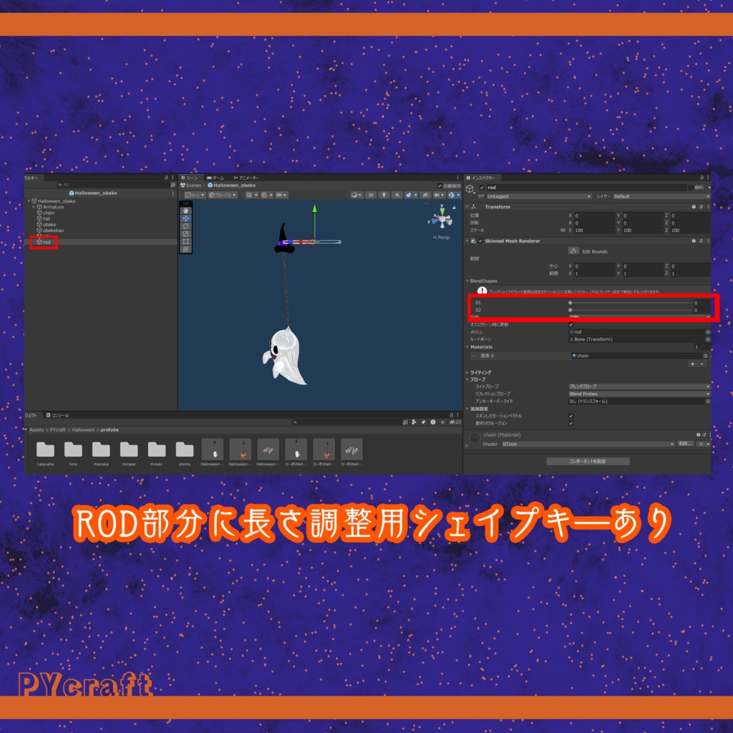Select the Hand tool in the Scene view
Viewport: 733px width, 733px height.
(x=185, y=209)
